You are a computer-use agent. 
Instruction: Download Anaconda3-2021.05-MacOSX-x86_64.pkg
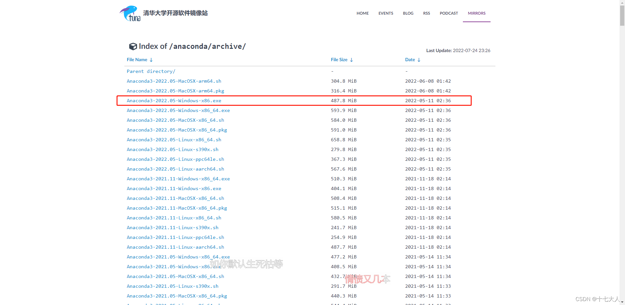(177, 296)
